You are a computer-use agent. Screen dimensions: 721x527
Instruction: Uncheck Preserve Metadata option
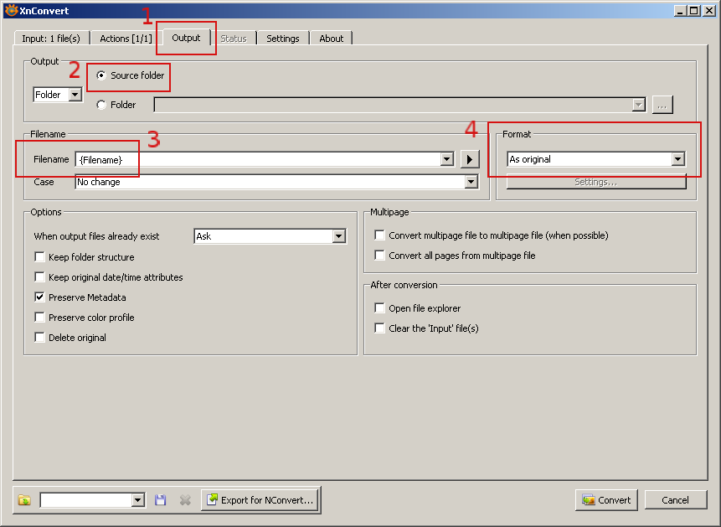coord(40,297)
